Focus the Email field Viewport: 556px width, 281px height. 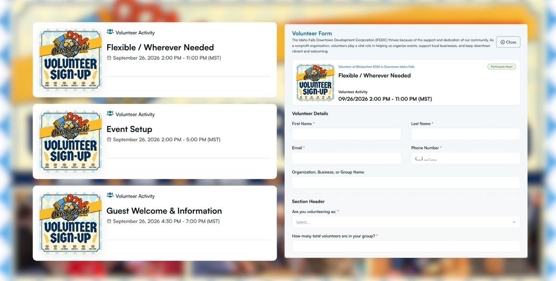(347, 158)
